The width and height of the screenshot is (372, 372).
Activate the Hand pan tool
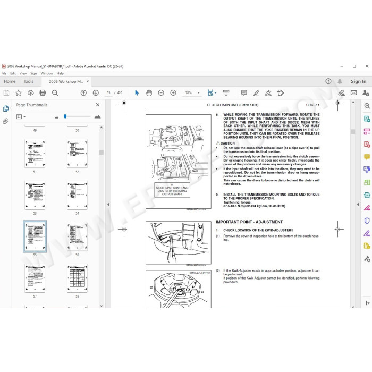(149, 93)
